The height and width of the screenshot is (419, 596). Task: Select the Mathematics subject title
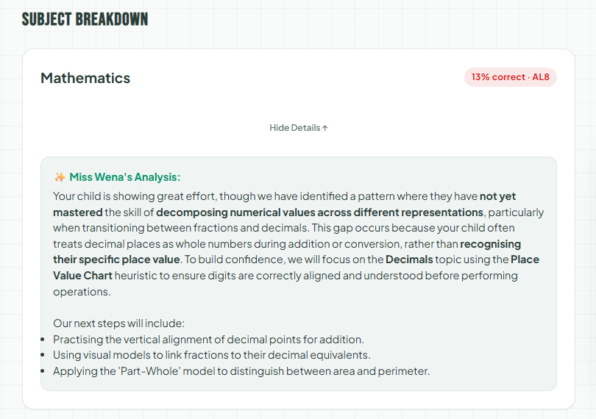pos(85,78)
